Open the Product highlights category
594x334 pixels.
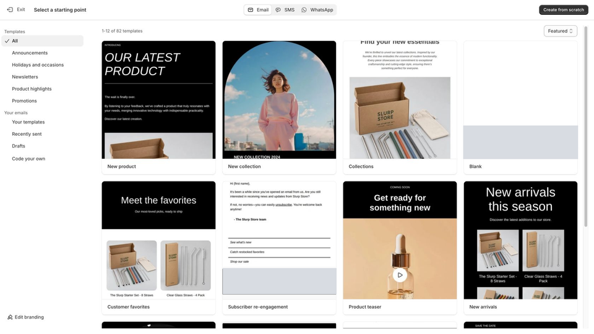click(32, 89)
